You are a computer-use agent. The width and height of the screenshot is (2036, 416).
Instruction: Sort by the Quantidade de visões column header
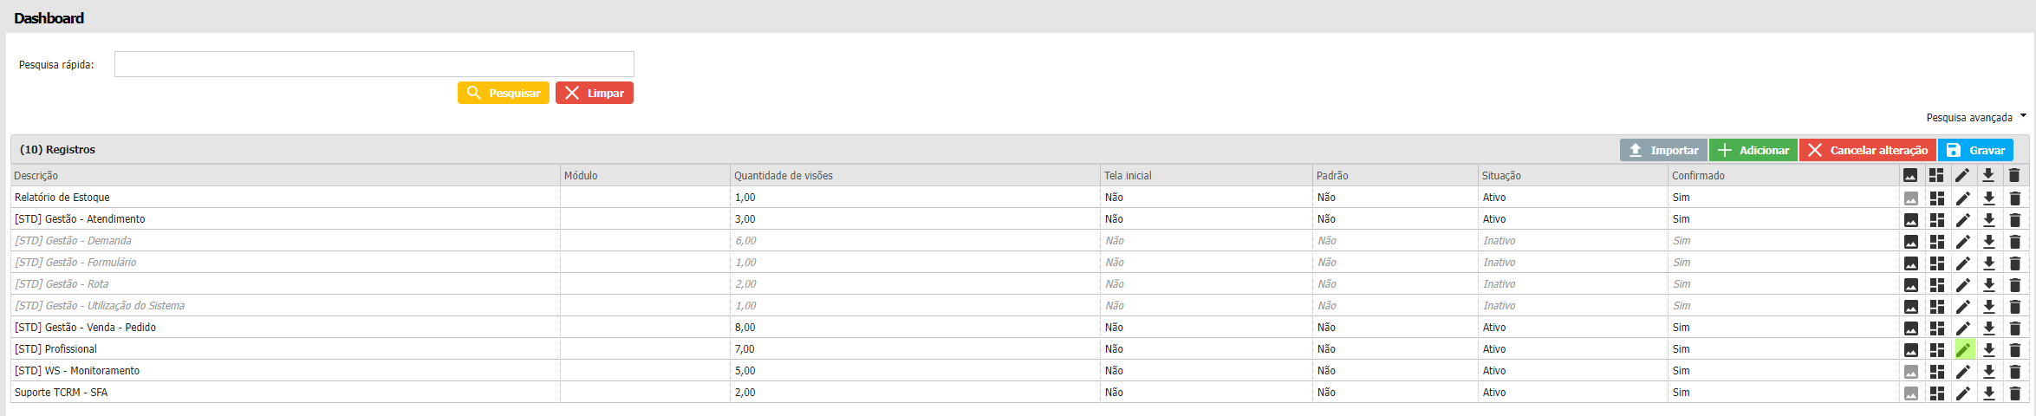(784, 176)
